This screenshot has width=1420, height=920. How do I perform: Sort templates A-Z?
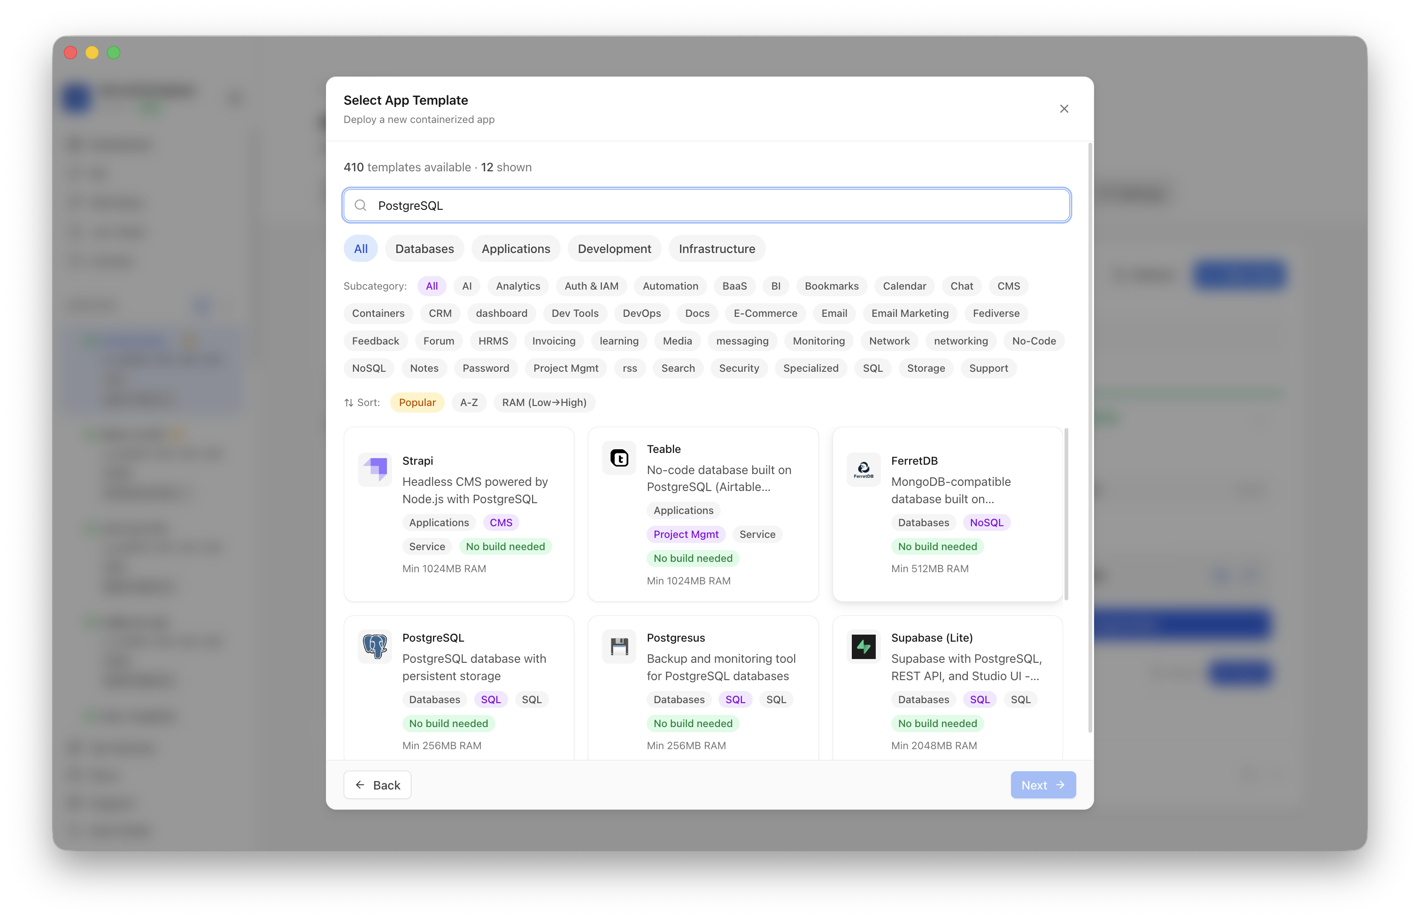468,402
